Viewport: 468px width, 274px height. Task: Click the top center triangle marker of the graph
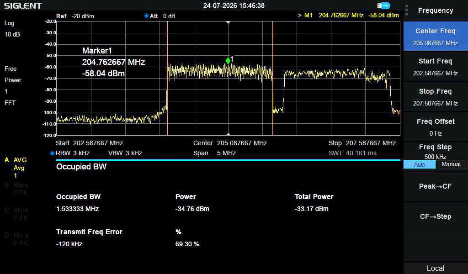pos(229,22)
